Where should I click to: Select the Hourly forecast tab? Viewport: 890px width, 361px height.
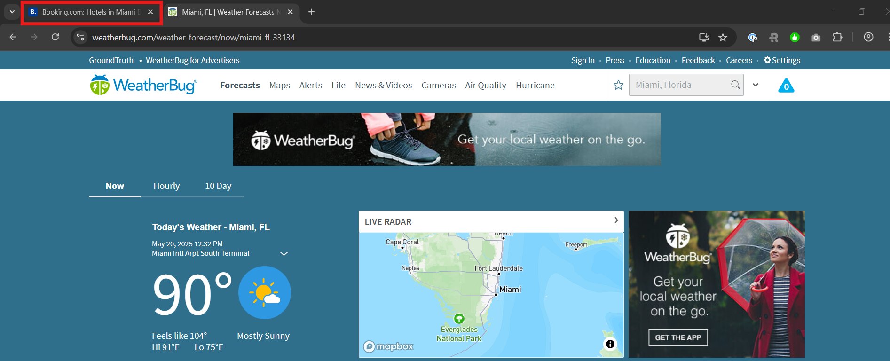166,186
